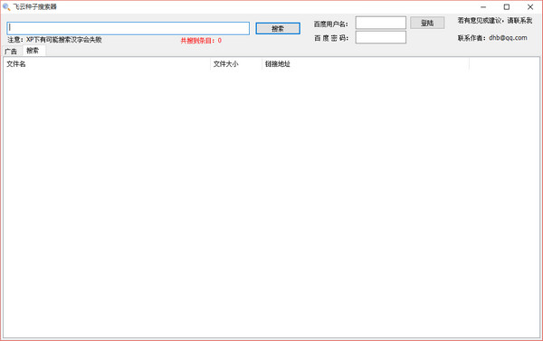Click the dhb@qq.com author email

(508, 38)
